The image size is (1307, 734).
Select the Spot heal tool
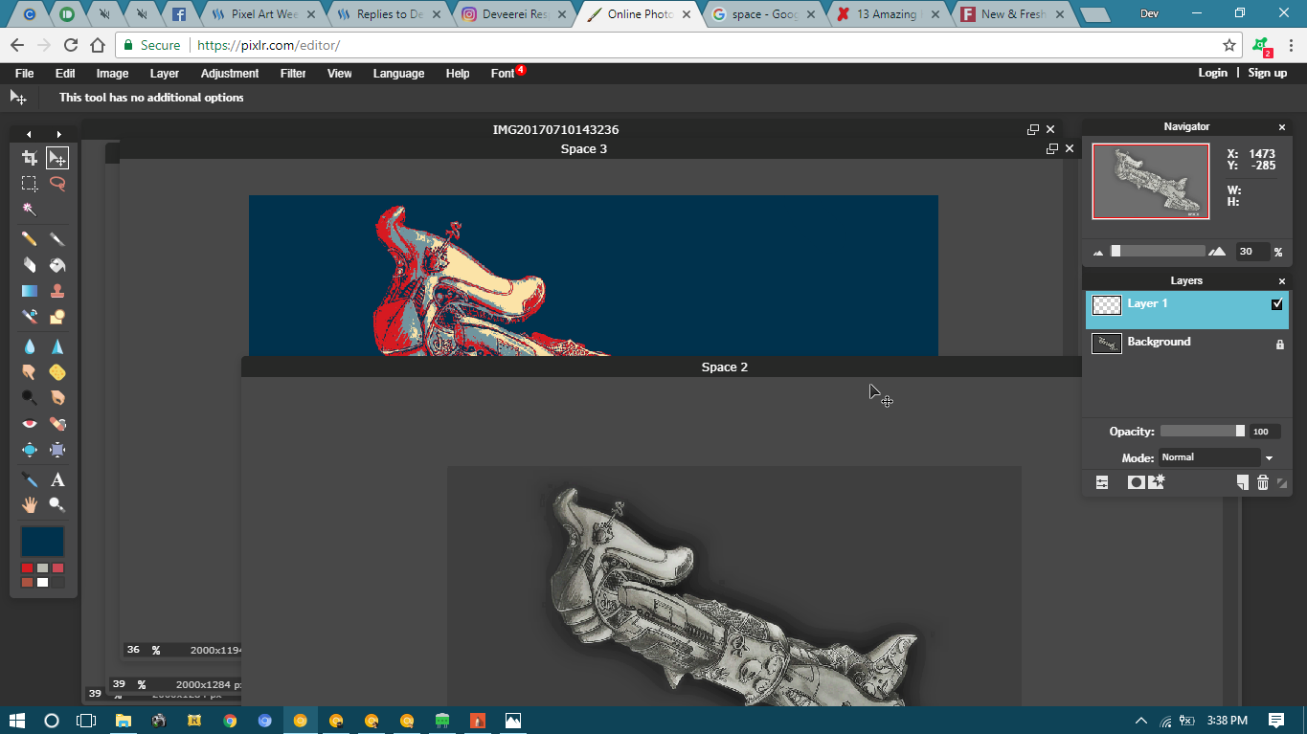pyautogui.click(x=57, y=423)
